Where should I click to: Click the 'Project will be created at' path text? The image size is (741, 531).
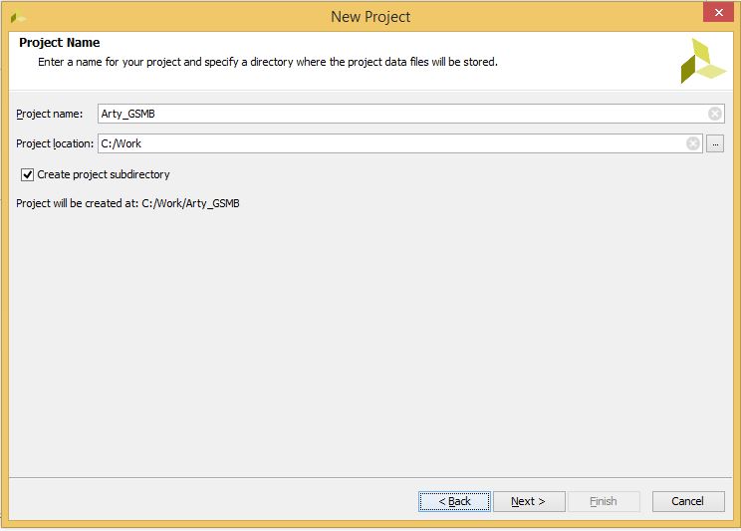pos(127,203)
